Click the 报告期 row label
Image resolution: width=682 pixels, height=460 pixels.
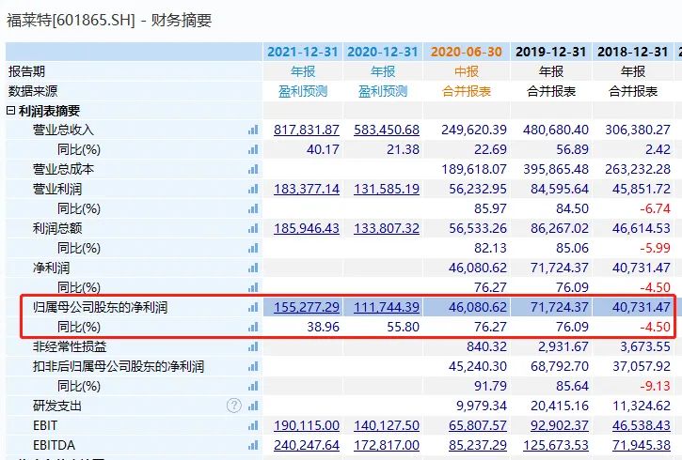(26, 71)
